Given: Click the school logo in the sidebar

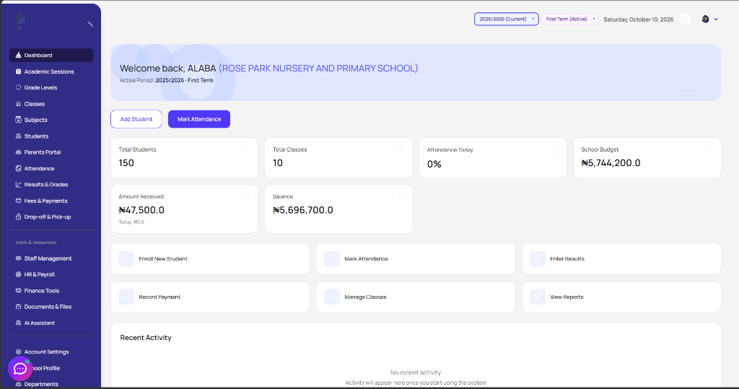Looking at the screenshot, I should pyautogui.click(x=19, y=22).
